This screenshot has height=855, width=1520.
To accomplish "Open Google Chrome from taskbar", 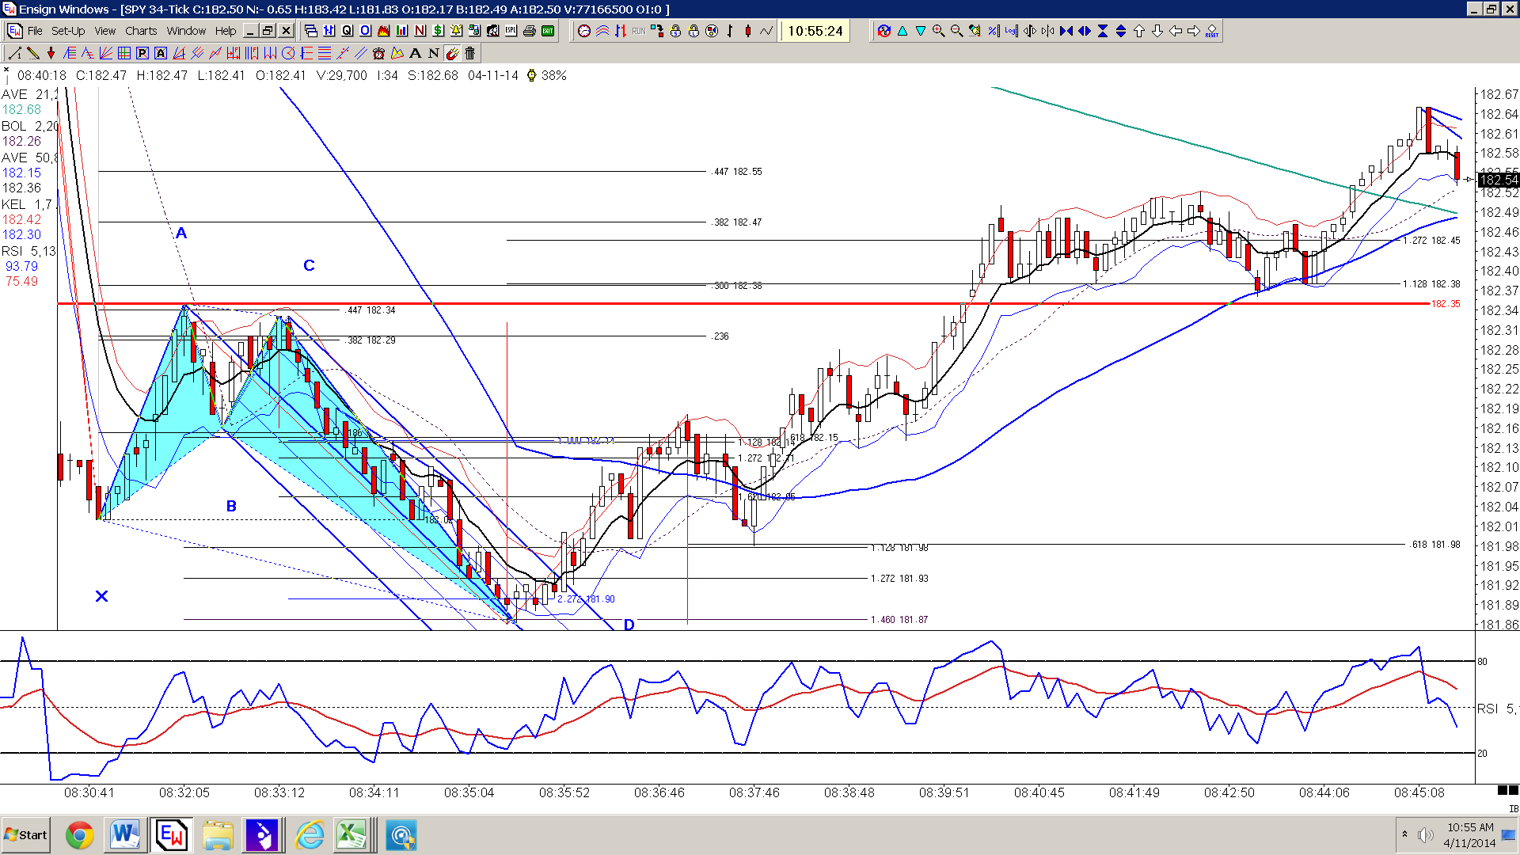I will pyautogui.click(x=79, y=835).
